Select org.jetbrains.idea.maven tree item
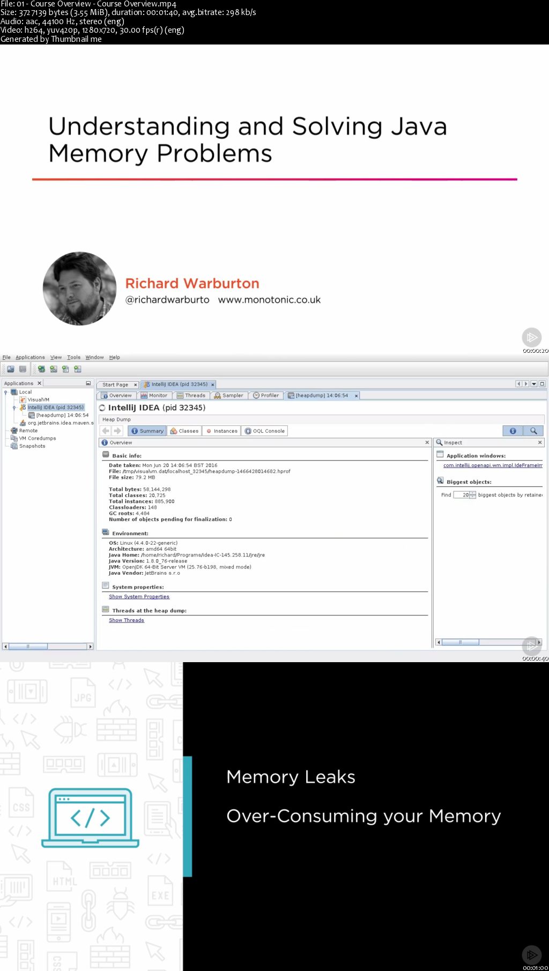The width and height of the screenshot is (549, 971). [60, 423]
